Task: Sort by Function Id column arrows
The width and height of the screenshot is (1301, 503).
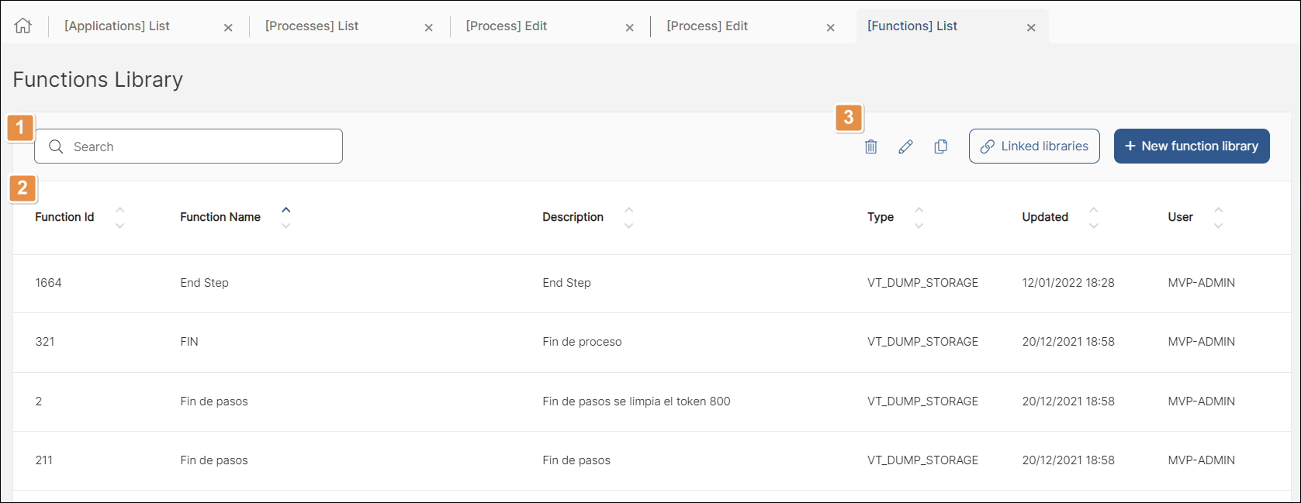Action: click(119, 217)
